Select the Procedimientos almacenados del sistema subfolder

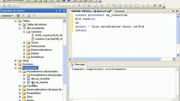(46, 75)
